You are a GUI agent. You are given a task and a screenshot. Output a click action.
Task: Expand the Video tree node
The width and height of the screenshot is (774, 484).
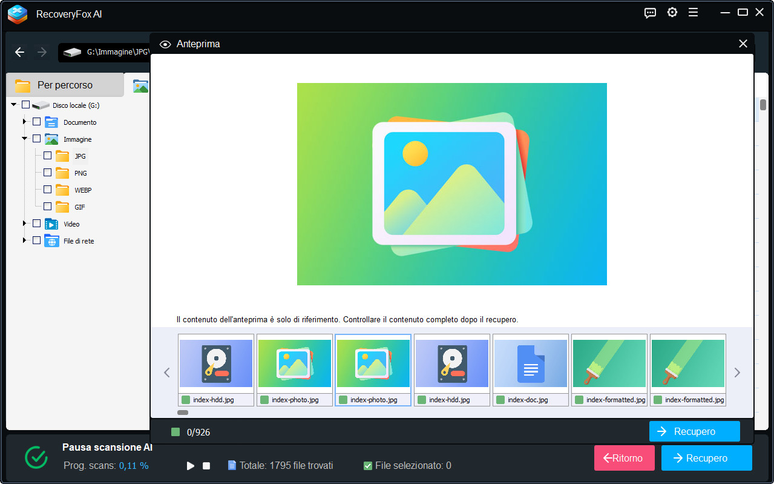25,224
